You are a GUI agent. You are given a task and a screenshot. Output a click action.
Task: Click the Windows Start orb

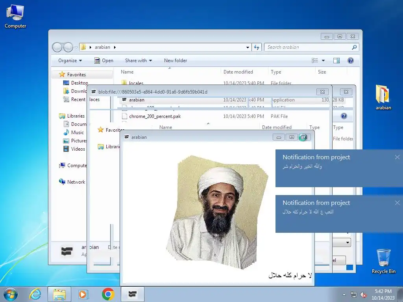[x=11, y=294]
